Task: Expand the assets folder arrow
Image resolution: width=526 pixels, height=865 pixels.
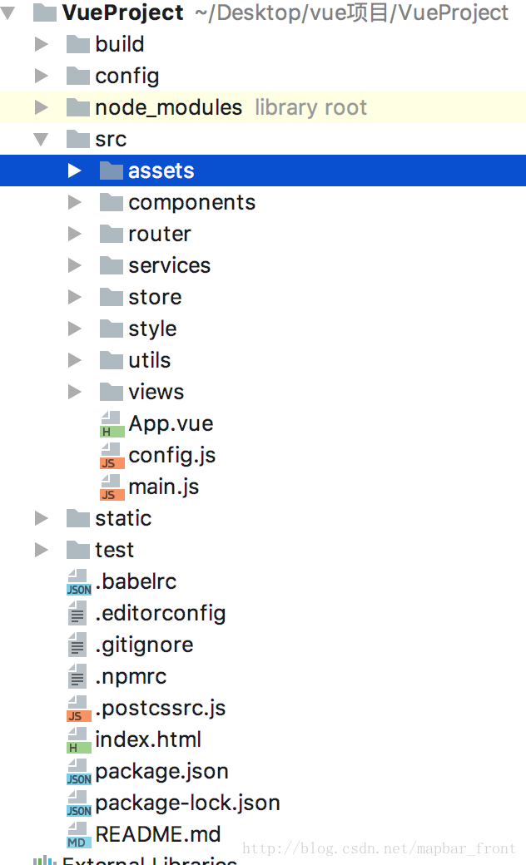Action: (x=75, y=171)
